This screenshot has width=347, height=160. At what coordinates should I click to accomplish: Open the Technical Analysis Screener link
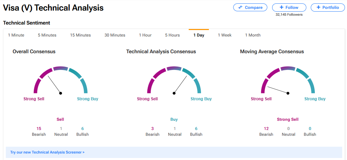pyautogui.click(x=48, y=152)
